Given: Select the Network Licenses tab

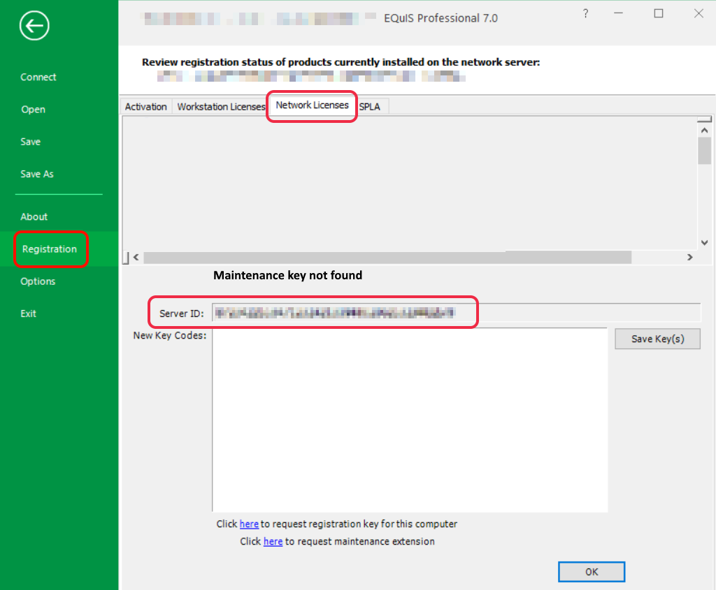Looking at the screenshot, I should tap(311, 106).
